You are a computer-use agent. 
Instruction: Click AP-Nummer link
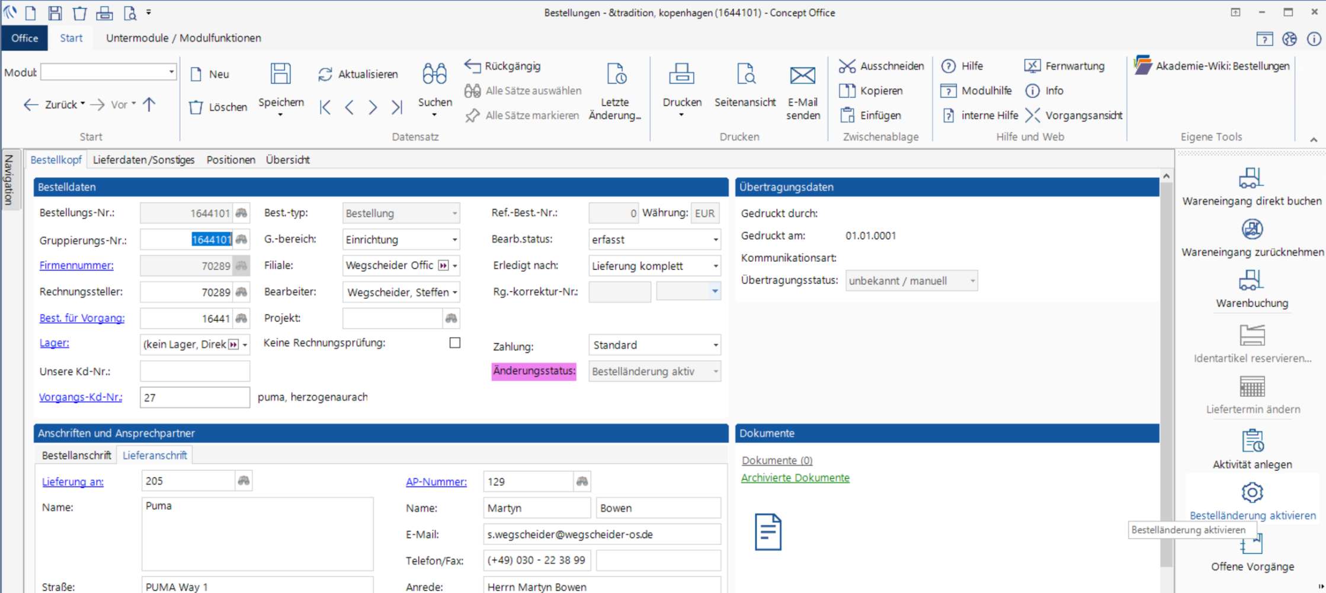tap(436, 482)
